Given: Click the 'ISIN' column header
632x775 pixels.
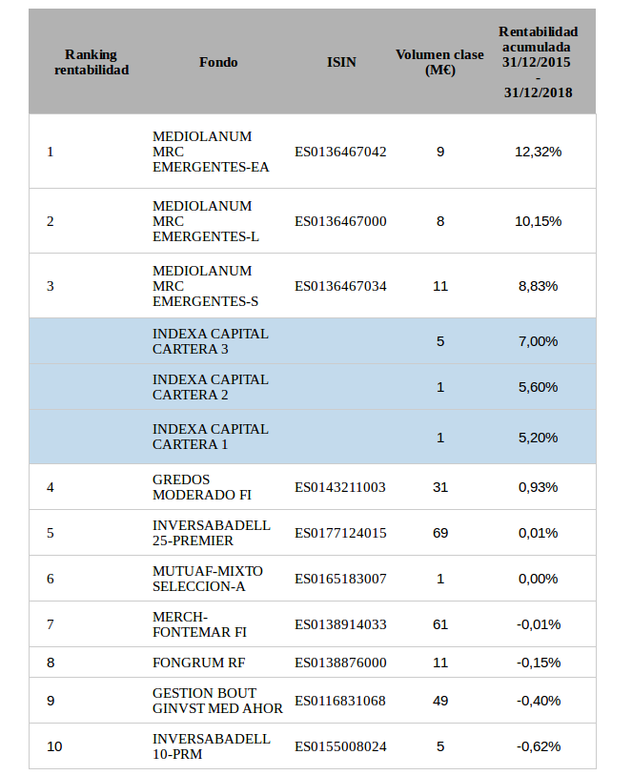Looking at the screenshot, I should (x=340, y=62).
